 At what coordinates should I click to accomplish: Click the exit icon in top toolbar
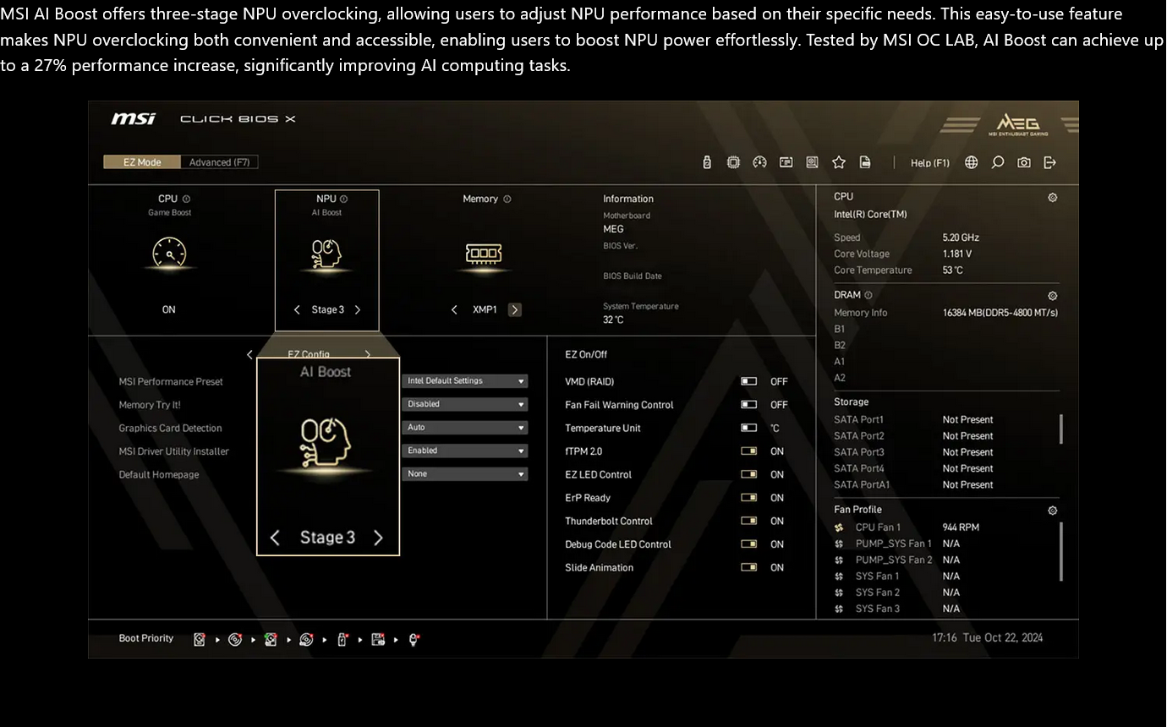(1049, 162)
